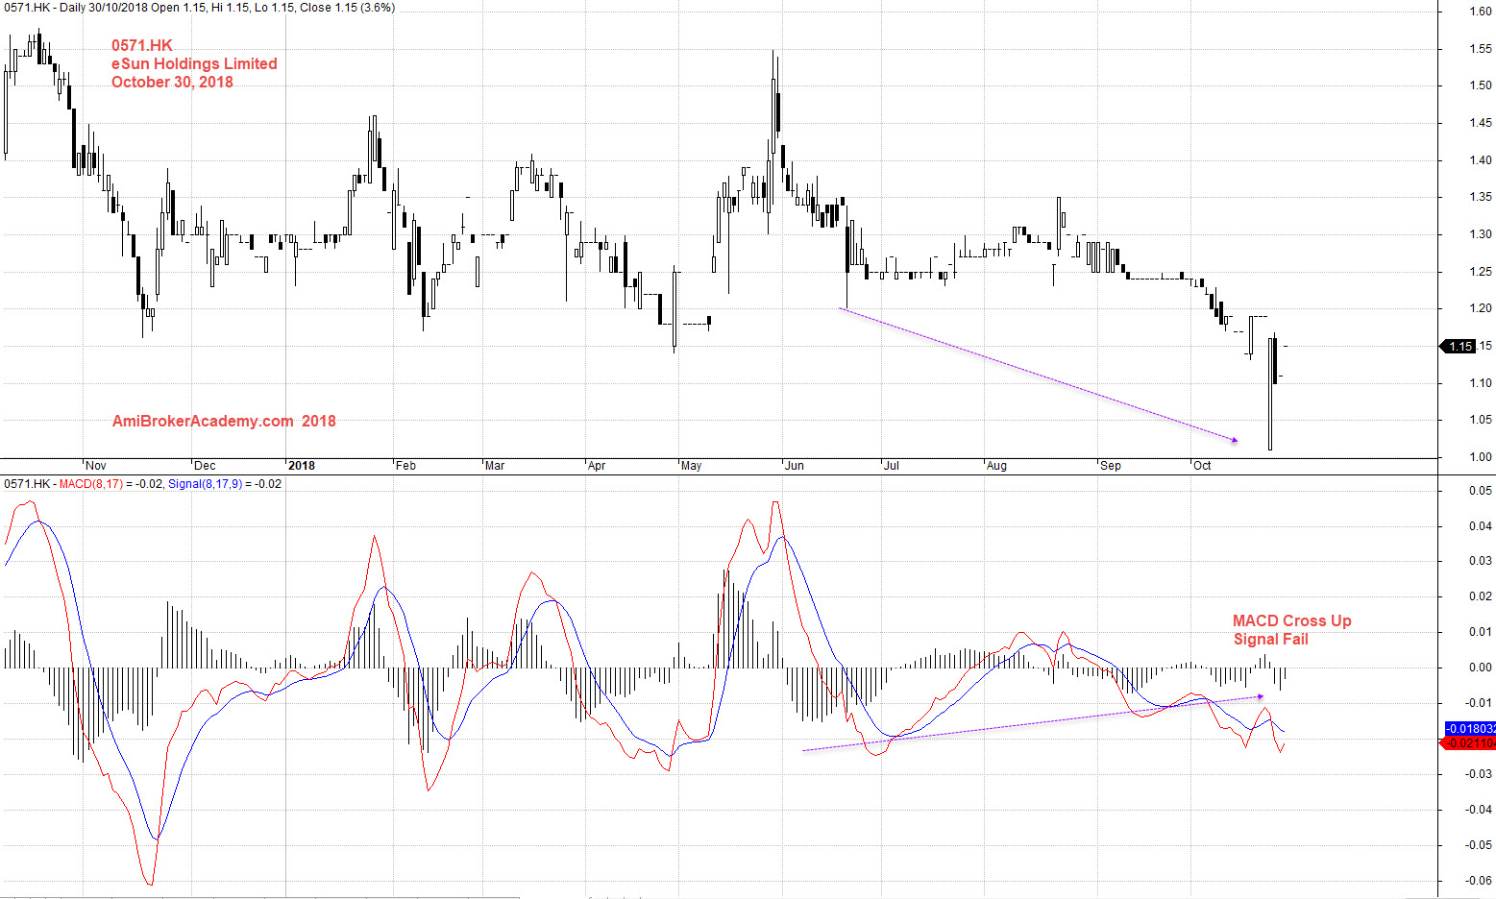Click the red -0.02110 MACD value tag
This screenshot has height=899, width=1496.
point(1470,743)
